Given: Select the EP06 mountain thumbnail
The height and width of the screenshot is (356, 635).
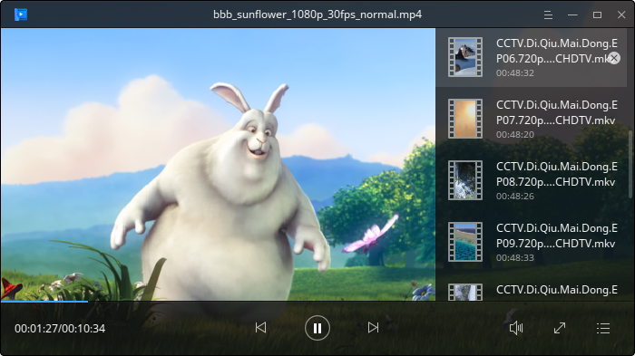Looking at the screenshot, I should coord(464,57).
